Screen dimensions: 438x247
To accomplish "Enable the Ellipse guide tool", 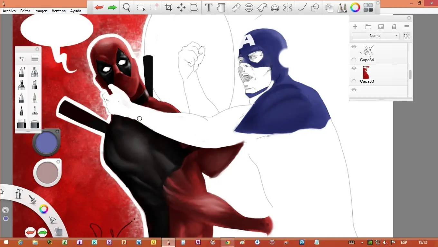I will point(249,7).
